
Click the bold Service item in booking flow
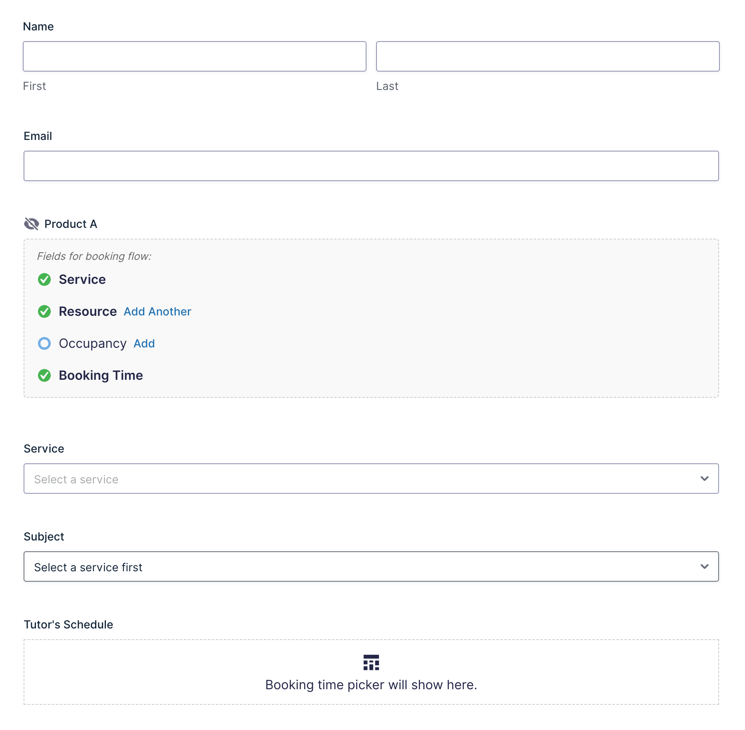82,279
